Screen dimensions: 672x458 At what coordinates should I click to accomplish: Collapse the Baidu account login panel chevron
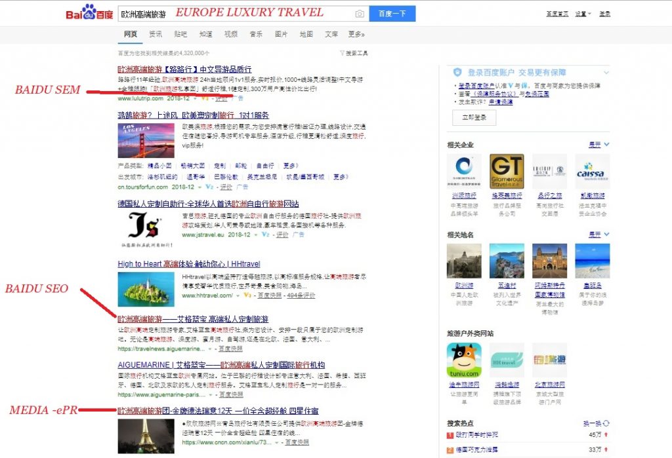pyautogui.click(x=606, y=72)
